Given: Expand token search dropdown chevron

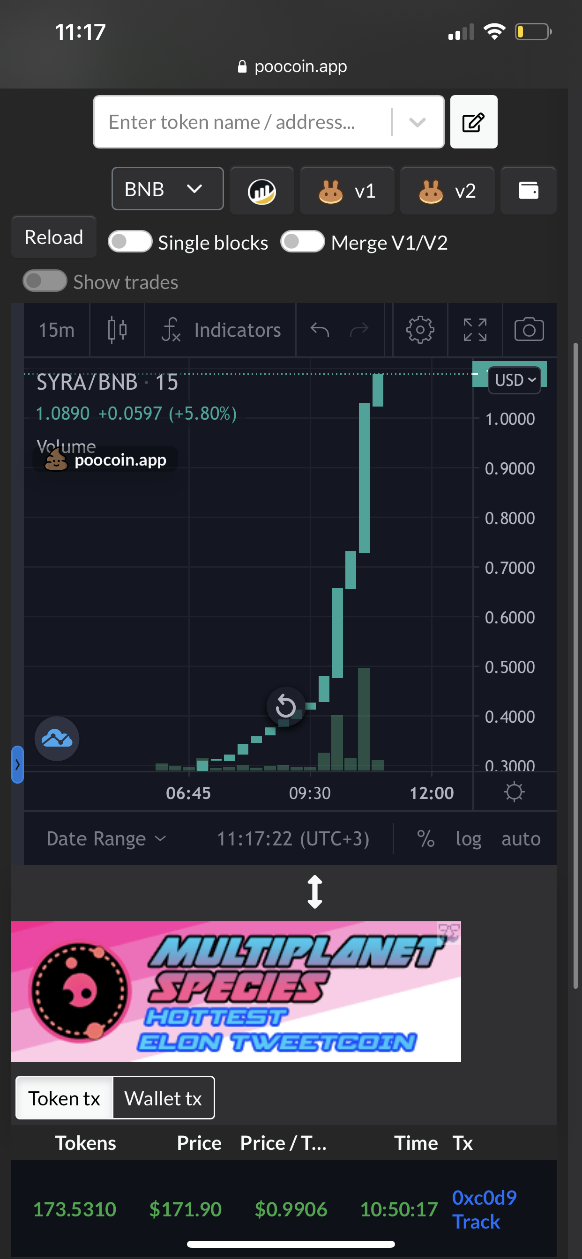Looking at the screenshot, I should tap(417, 122).
